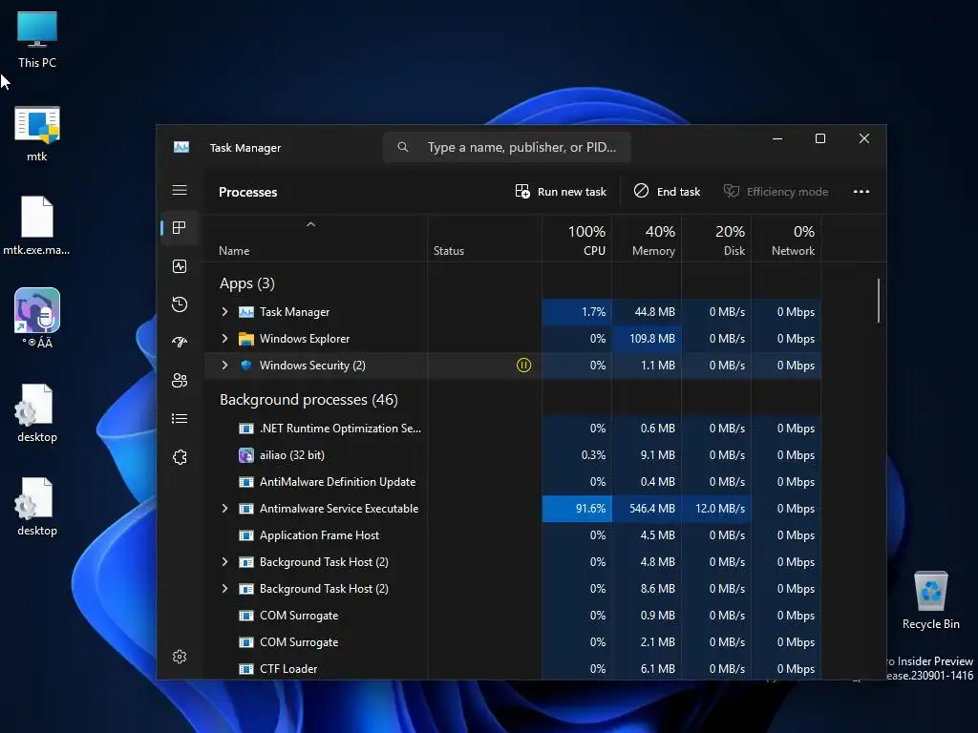This screenshot has width=978, height=733.
Task: Click the 546.4 MB memory cell
Action: (648, 509)
